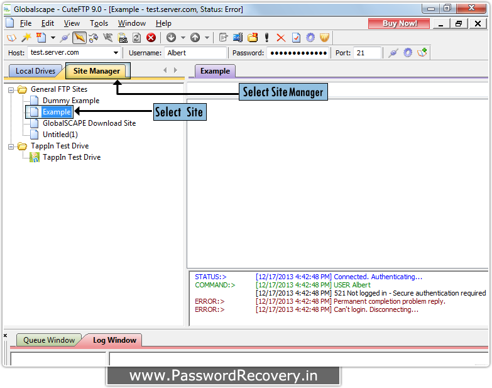Click the New document icon in toolbar
Viewport: 492px width, 388px height.
(41, 38)
